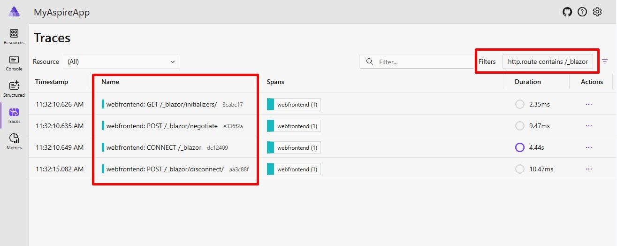Open actions menu for POST /_blazor/negotiate row
The width and height of the screenshot is (617, 246).
coord(589,126)
